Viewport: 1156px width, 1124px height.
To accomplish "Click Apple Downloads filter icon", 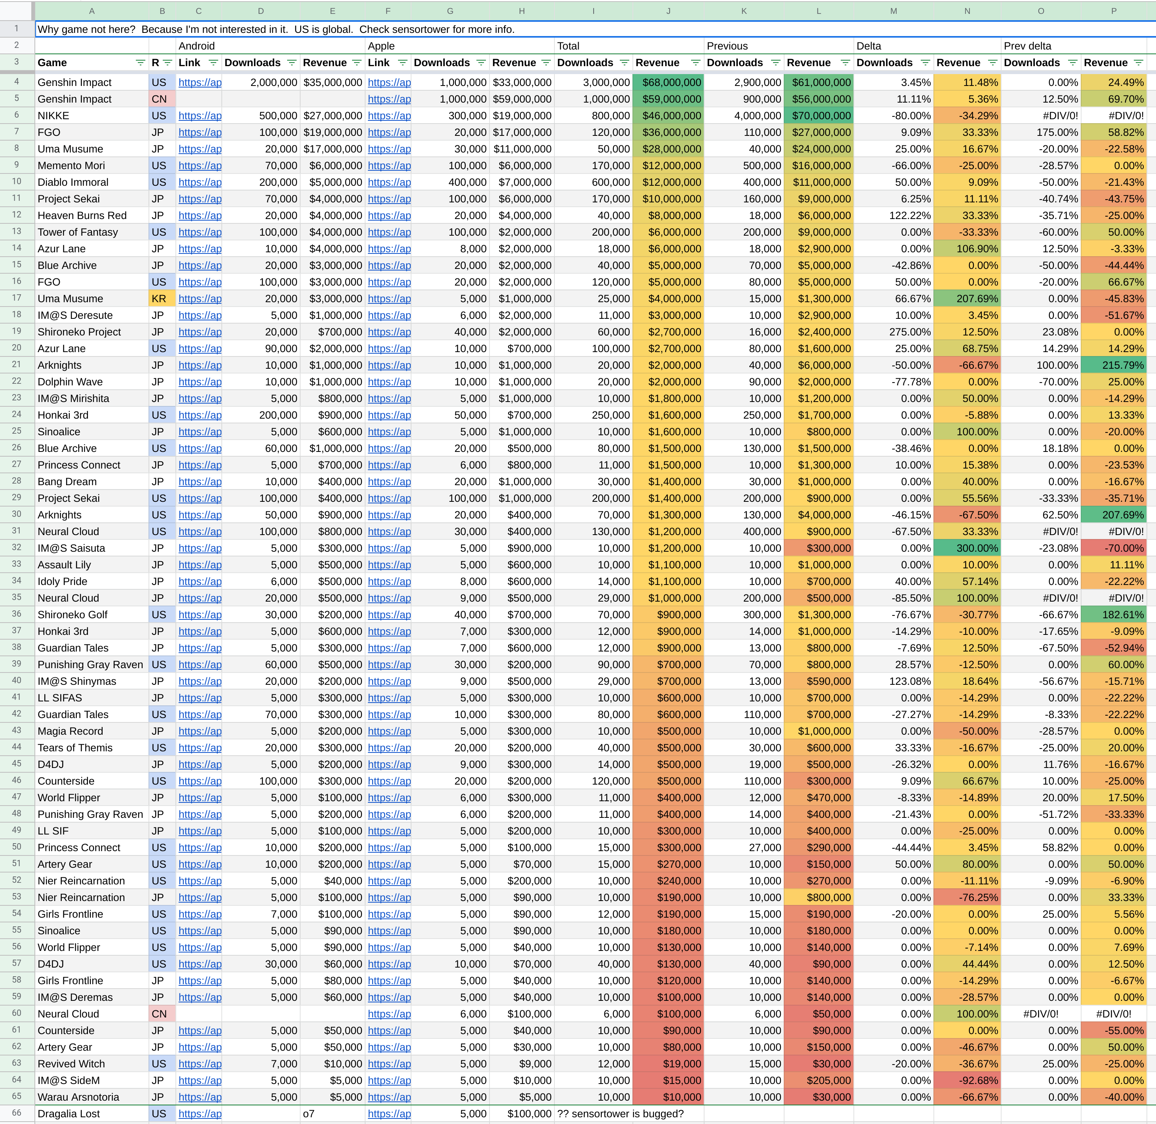I will [x=481, y=63].
